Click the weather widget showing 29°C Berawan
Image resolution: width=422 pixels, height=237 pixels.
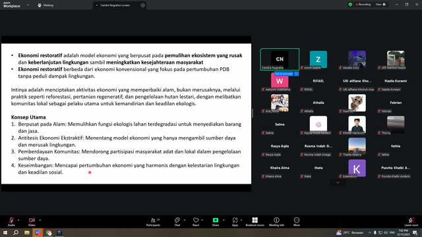[349, 232]
